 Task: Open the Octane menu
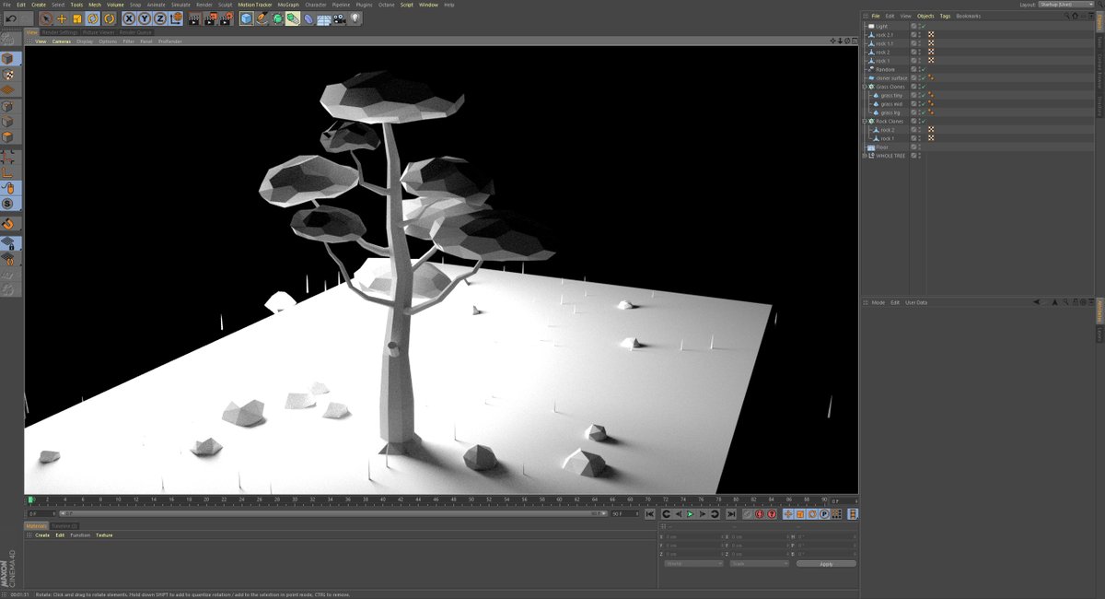tap(386, 5)
